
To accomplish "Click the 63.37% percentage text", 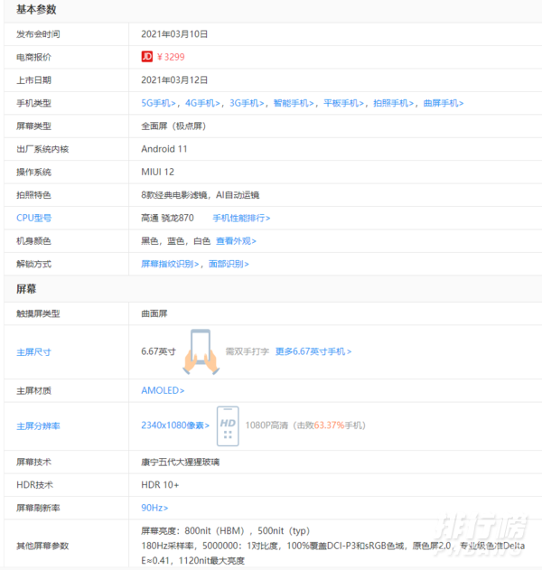I will click(329, 425).
